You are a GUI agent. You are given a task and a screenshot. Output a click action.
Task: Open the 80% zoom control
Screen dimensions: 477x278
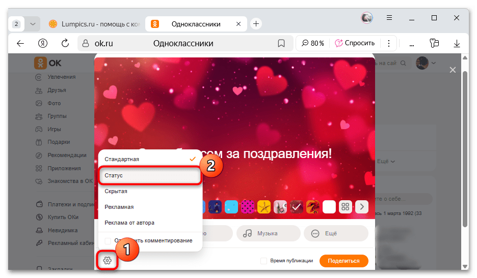coord(313,43)
